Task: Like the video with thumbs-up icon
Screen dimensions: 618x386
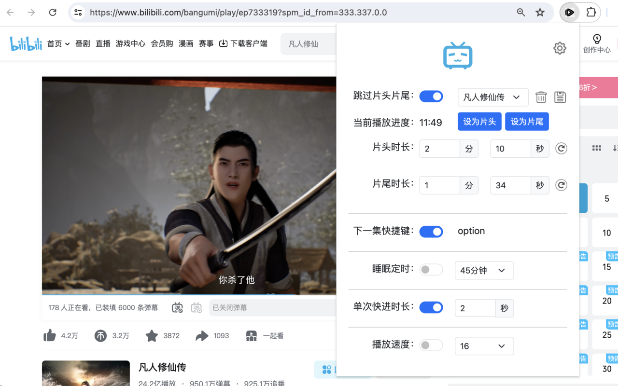Action: 50,336
